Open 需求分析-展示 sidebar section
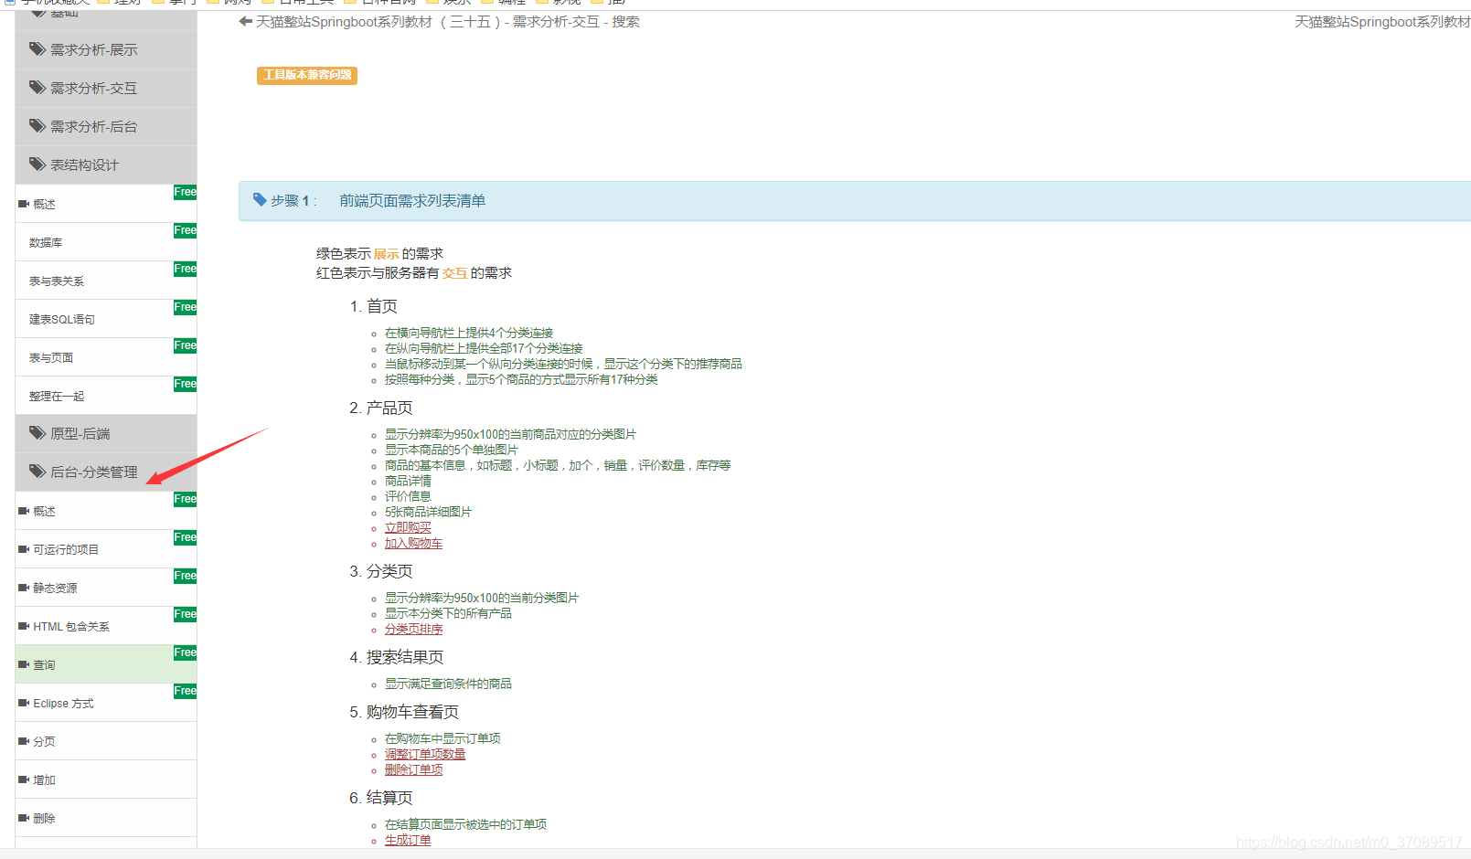1471x859 pixels. click(106, 49)
